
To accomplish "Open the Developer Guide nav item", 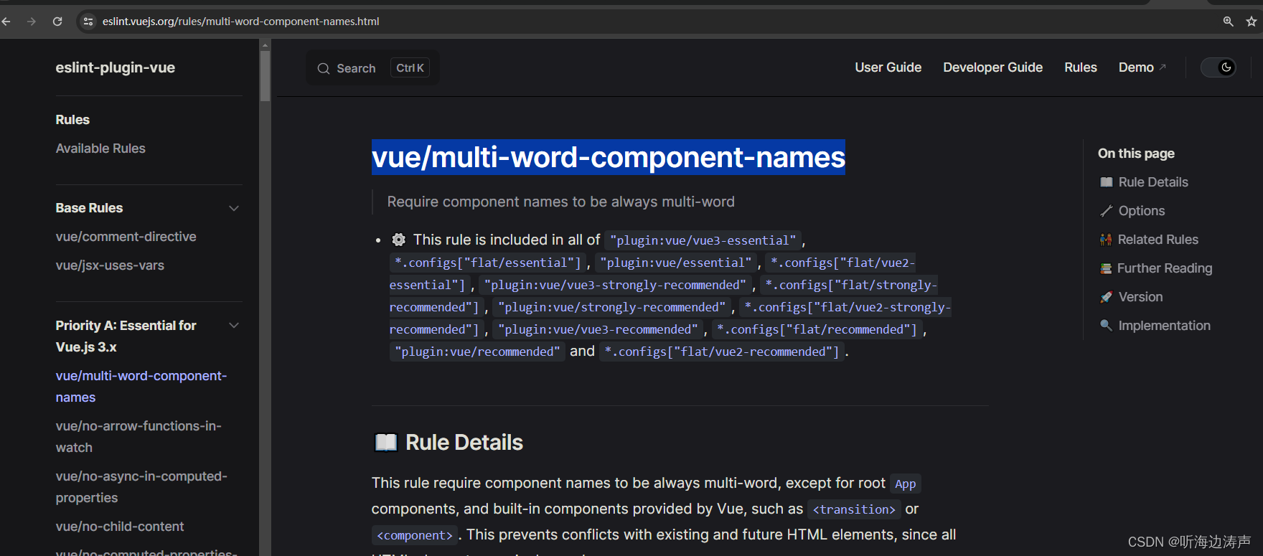I will [x=992, y=67].
